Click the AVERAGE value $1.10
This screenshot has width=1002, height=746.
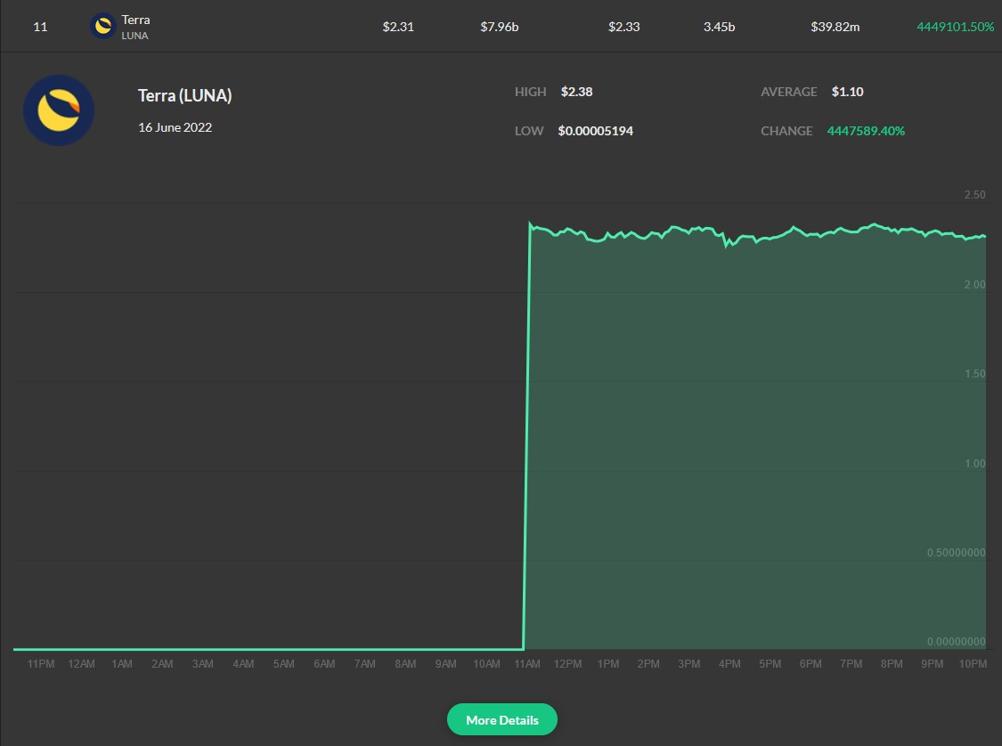pos(847,92)
